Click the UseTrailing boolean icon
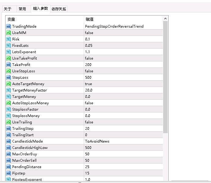 coord(9,122)
